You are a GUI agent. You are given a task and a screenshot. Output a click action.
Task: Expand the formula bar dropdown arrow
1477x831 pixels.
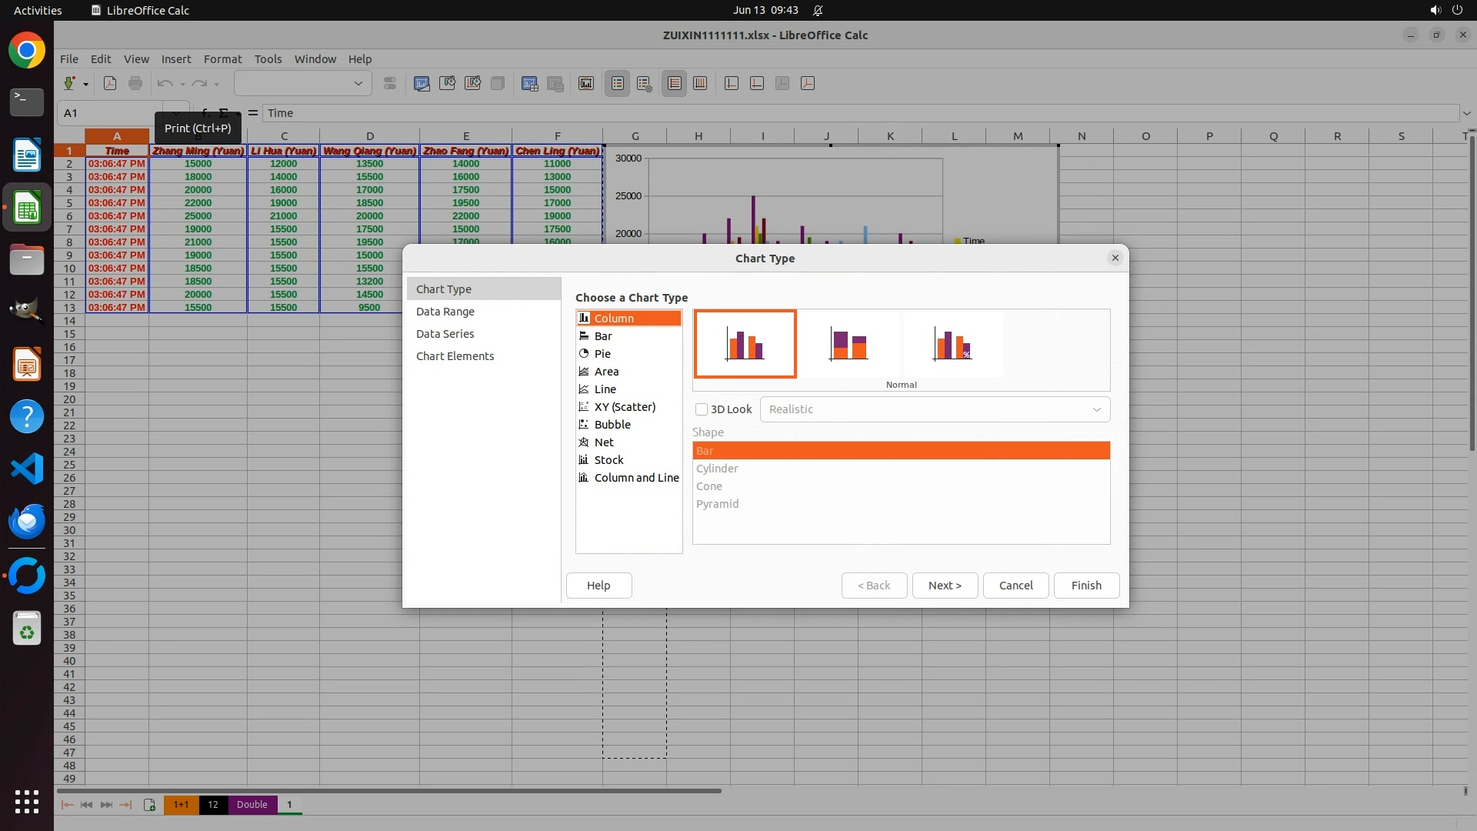click(x=1466, y=113)
